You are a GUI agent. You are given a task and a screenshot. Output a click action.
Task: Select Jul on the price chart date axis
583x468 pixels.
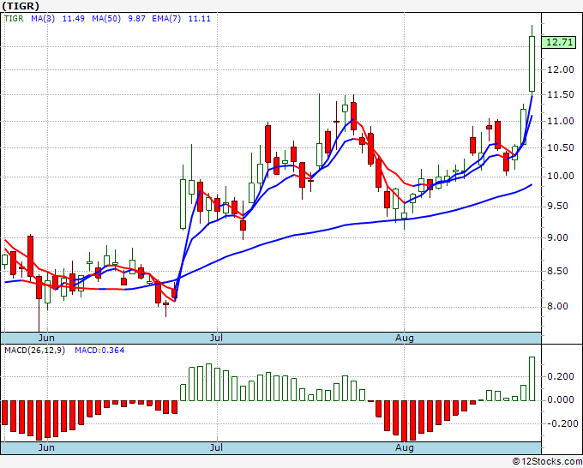tap(216, 338)
